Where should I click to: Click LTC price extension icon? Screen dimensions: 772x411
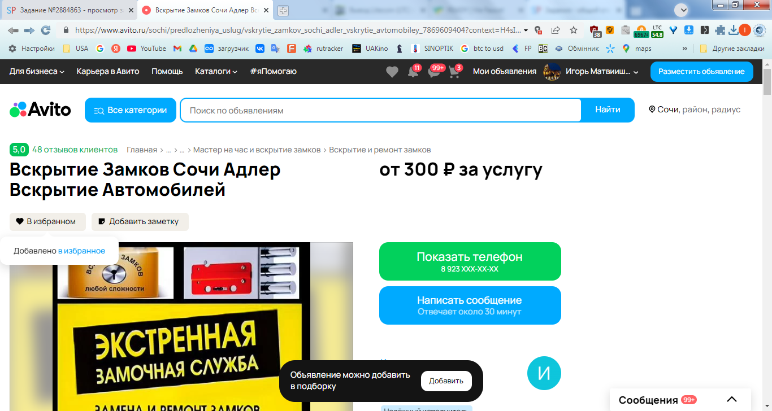[x=657, y=30]
